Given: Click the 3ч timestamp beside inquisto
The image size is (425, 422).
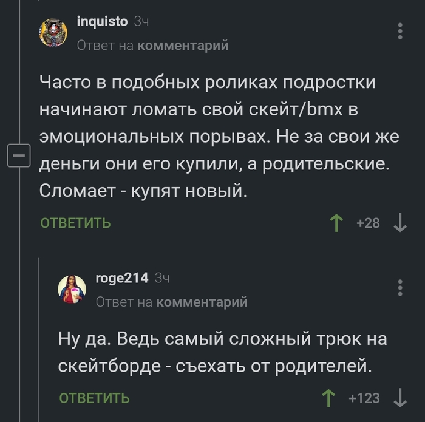Looking at the screenshot, I should pos(141,22).
